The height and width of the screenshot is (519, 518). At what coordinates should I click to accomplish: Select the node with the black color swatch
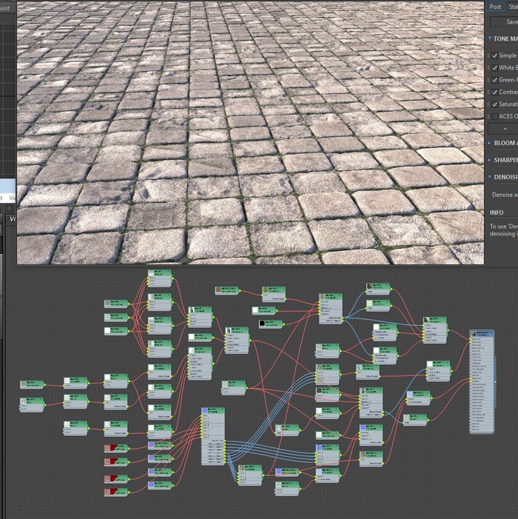pos(271,324)
